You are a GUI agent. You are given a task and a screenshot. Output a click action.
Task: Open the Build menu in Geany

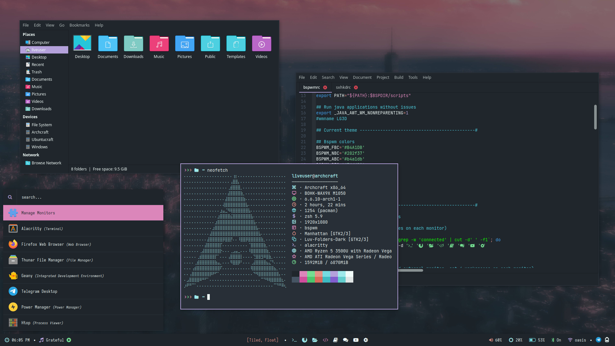click(x=398, y=78)
